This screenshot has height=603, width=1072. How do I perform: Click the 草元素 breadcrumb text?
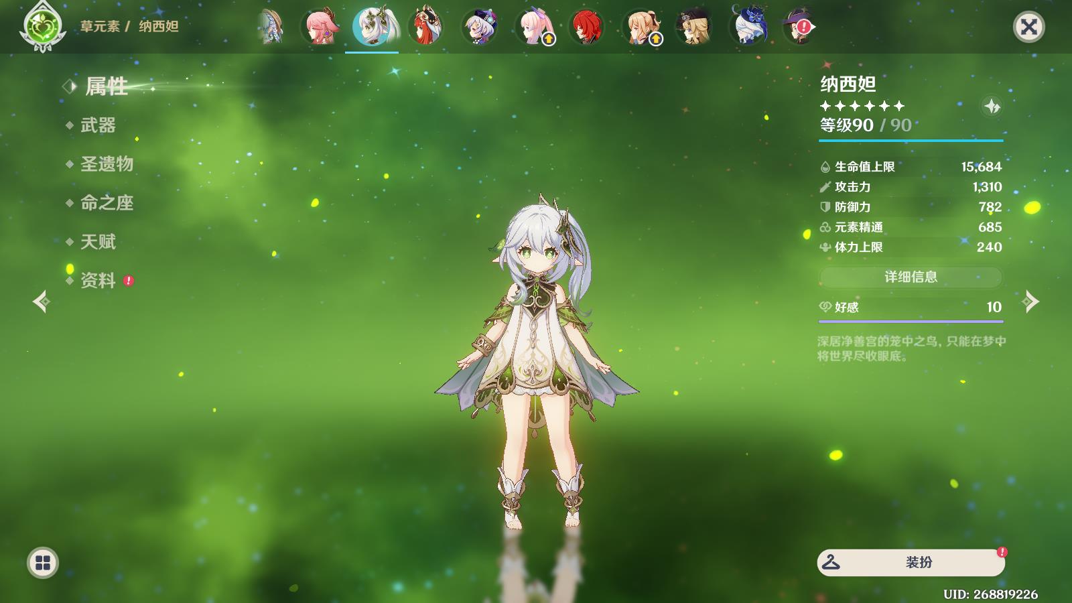(x=100, y=26)
